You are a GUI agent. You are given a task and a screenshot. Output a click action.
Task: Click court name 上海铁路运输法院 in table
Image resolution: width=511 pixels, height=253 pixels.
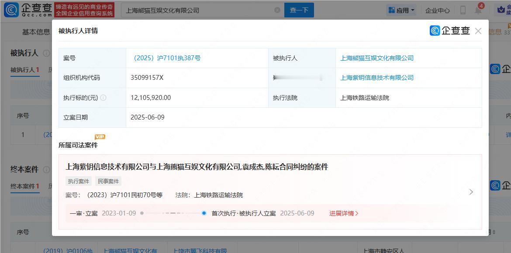pos(365,98)
